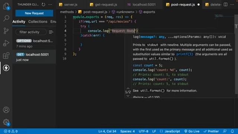Open the Source Control view

coord(6,31)
